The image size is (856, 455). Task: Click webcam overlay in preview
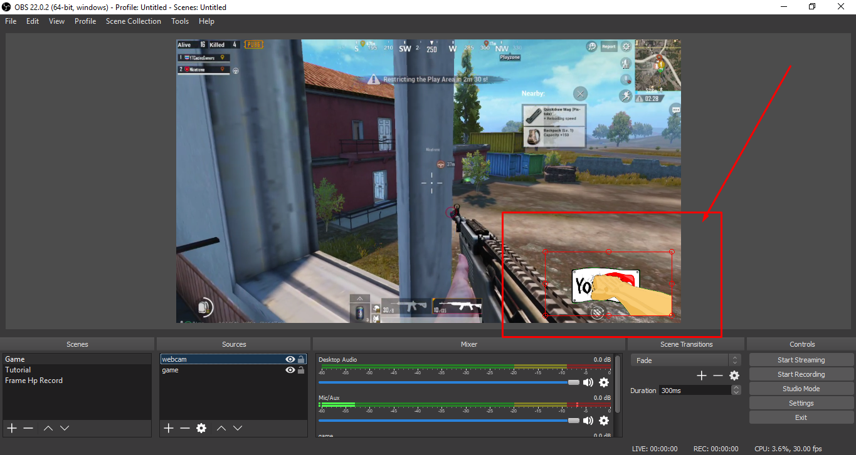pyautogui.click(x=608, y=284)
